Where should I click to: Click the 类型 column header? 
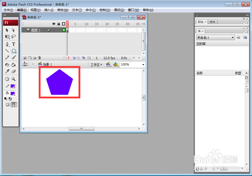[x=238, y=73]
